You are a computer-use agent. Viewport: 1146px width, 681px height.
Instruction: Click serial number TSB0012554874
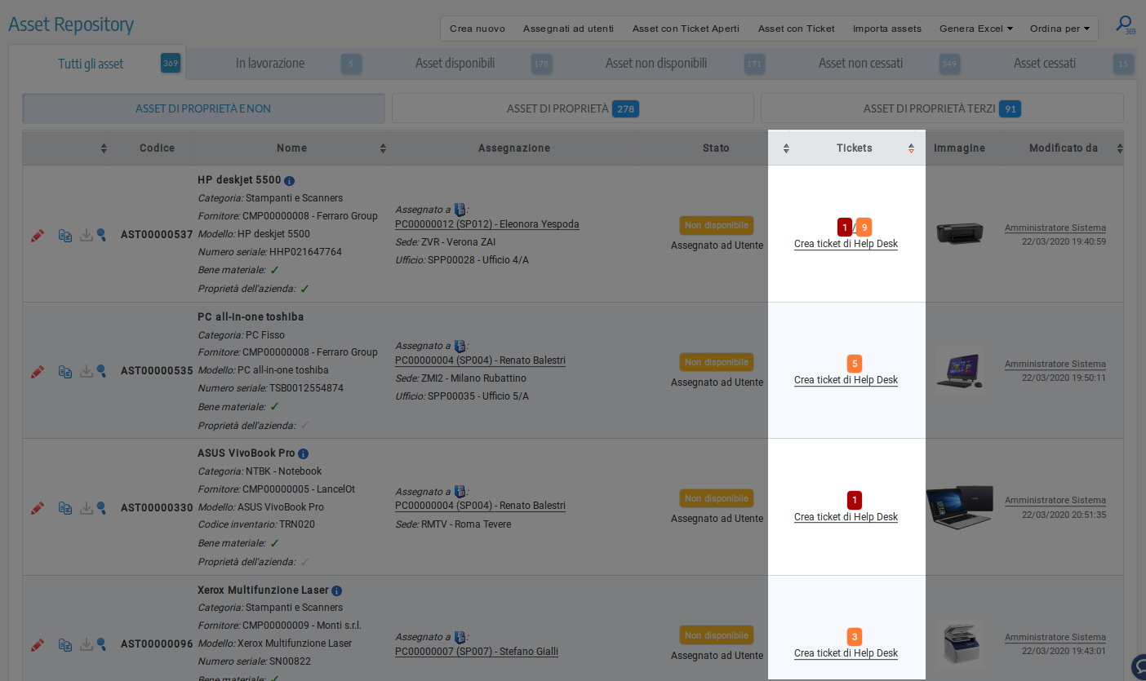[x=306, y=388]
